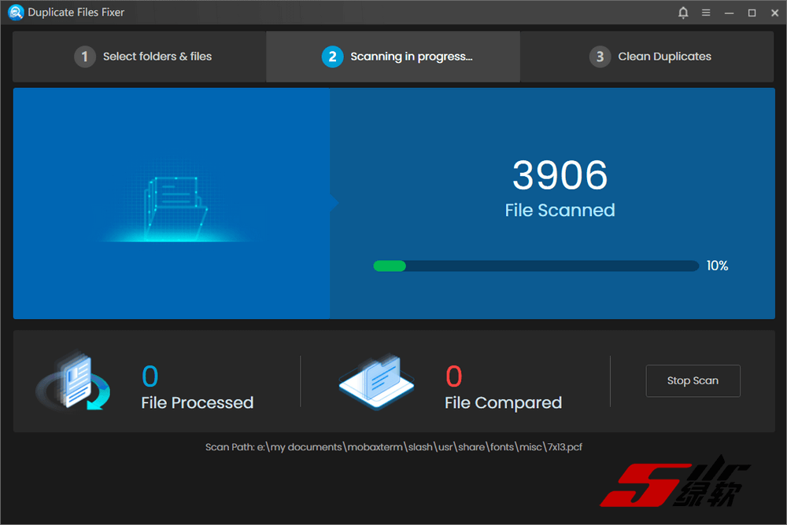787x525 pixels.
Task: Switch to Select folders & files tab
Action: point(157,57)
